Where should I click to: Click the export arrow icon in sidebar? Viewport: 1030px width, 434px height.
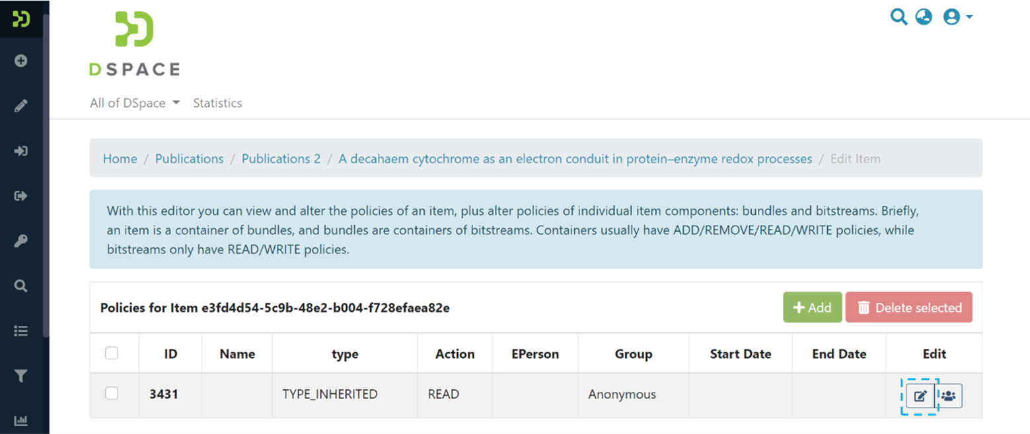[x=21, y=196]
